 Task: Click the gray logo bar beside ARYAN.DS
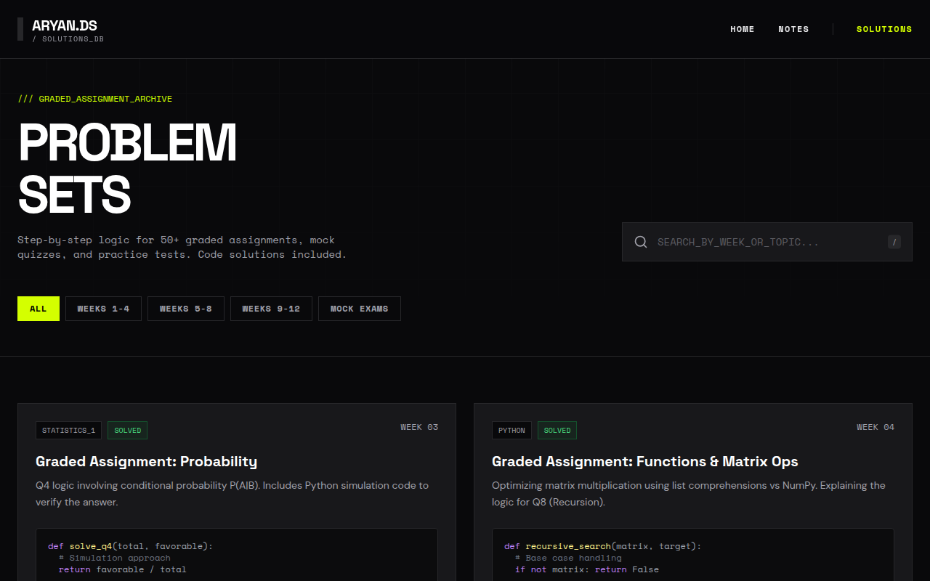[20, 29]
